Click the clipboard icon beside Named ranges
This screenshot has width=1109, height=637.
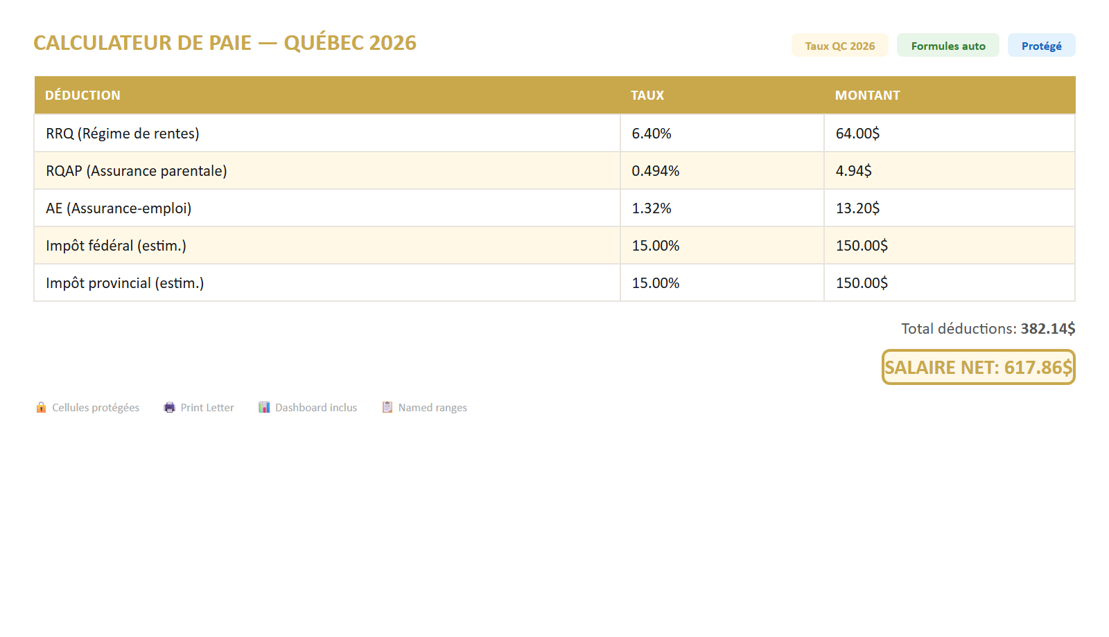point(387,407)
